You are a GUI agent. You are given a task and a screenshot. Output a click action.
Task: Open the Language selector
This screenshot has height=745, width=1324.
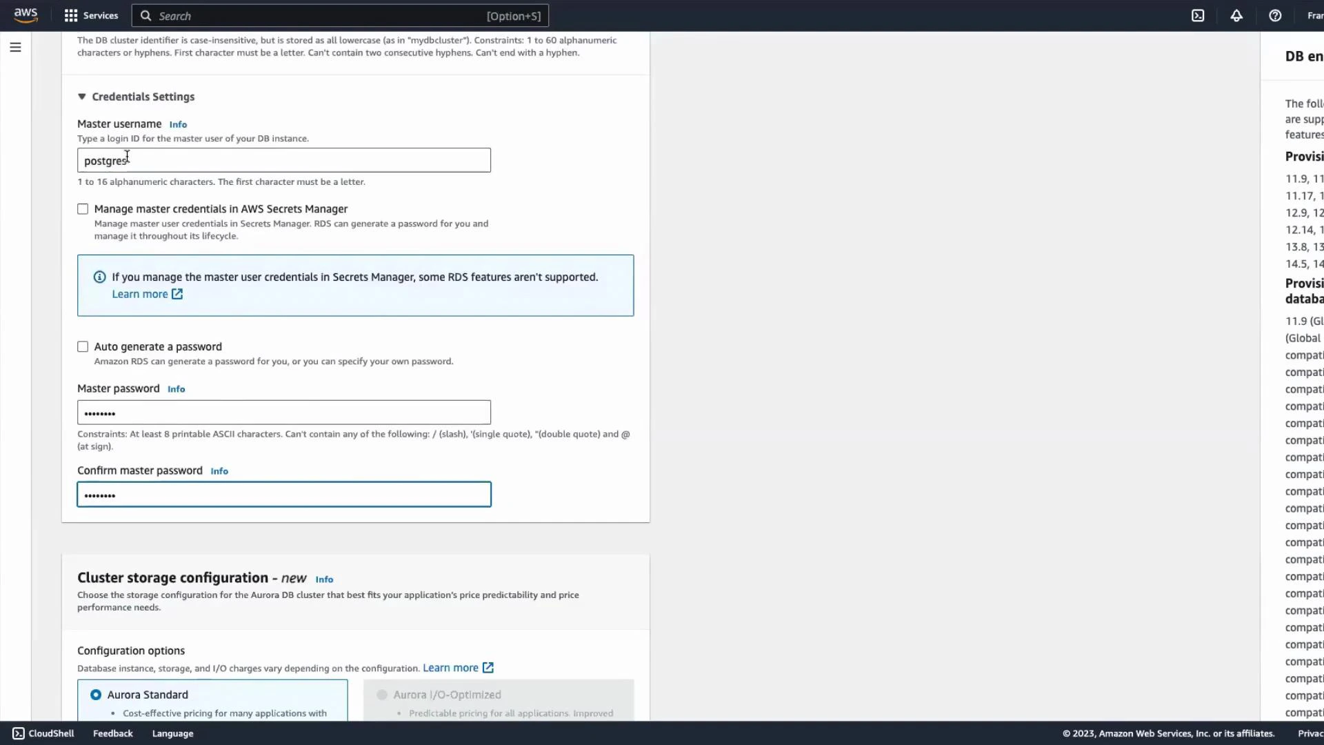click(172, 733)
